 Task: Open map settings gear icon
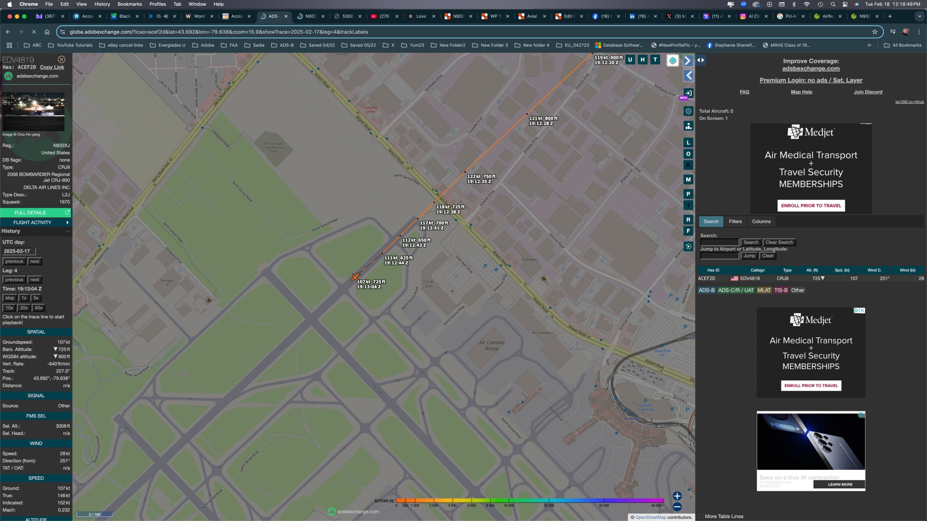(x=688, y=111)
